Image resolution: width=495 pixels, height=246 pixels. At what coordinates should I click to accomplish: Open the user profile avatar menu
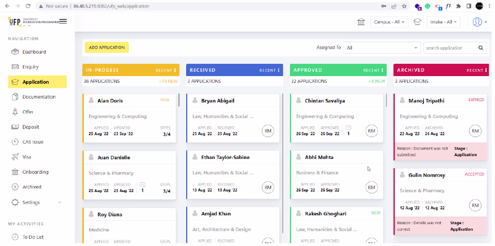[477, 22]
